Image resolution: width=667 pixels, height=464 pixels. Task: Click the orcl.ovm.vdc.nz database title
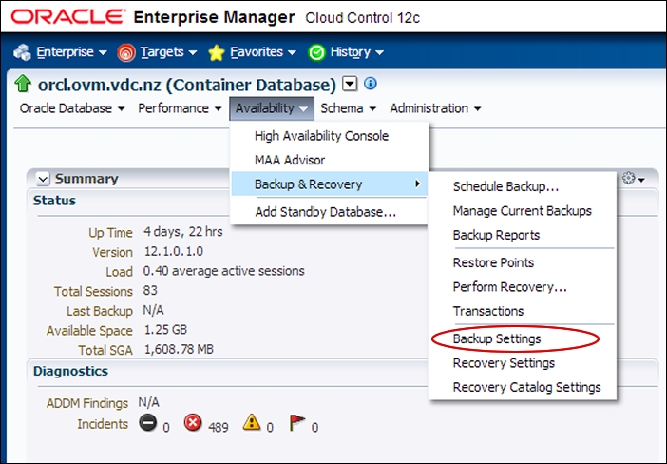(187, 85)
